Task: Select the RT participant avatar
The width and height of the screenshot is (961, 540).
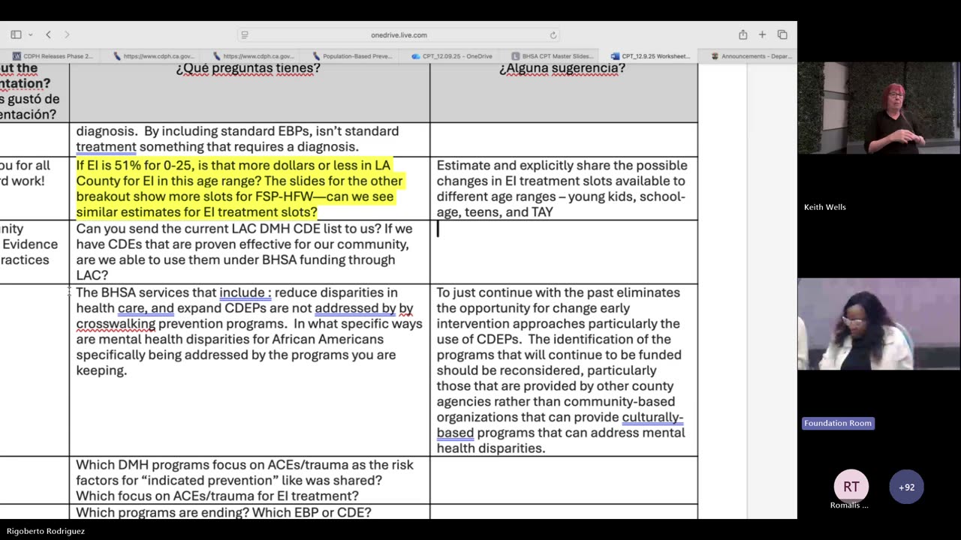Action: point(851,487)
